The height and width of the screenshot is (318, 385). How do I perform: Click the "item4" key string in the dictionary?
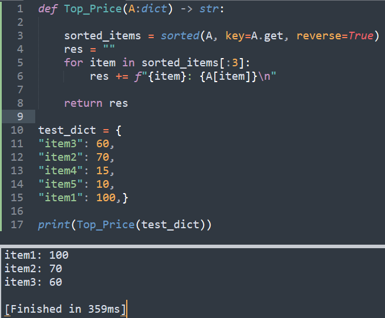[60, 171]
